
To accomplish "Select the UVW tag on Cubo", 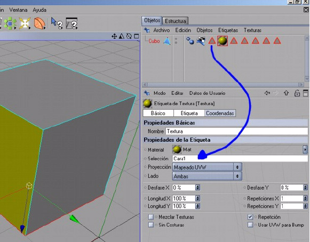I will [201, 41].
